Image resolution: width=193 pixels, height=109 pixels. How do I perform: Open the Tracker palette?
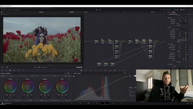pyautogui.click(x=100, y=70)
